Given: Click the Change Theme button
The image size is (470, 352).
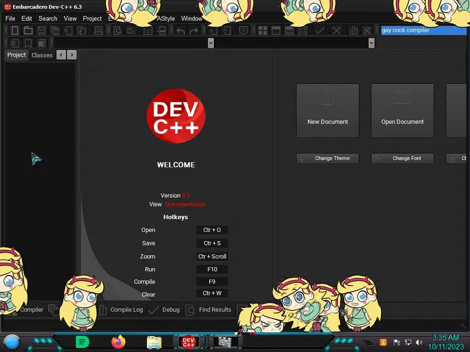Looking at the screenshot, I should (328, 158).
